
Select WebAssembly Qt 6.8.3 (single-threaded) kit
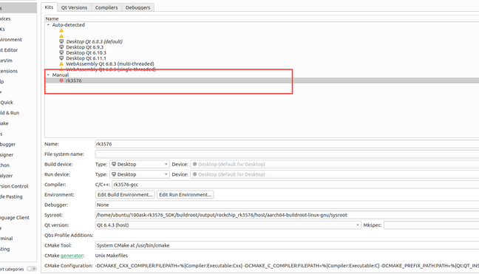pos(111,69)
